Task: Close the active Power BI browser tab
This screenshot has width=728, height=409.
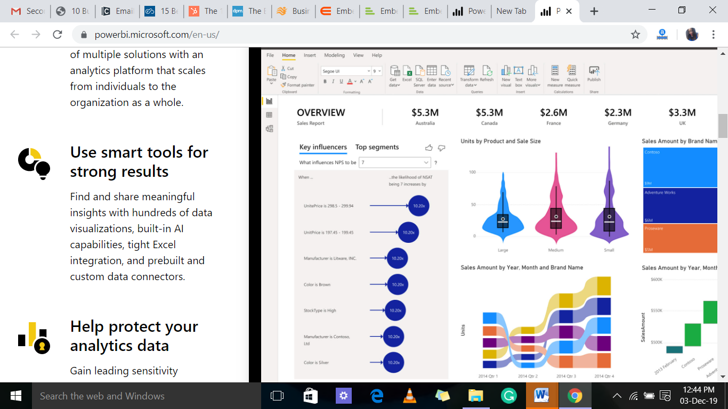Action: [x=569, y=11]
